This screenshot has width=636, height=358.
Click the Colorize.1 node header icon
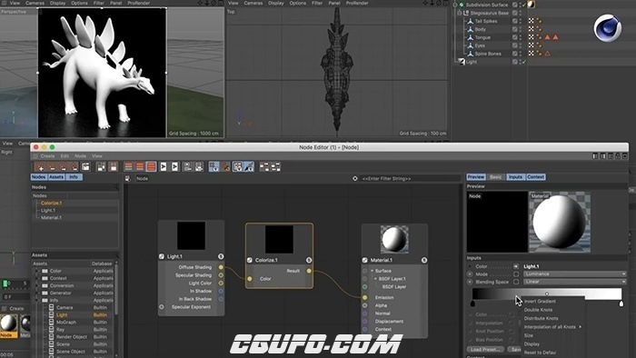(x=250, y=260)
